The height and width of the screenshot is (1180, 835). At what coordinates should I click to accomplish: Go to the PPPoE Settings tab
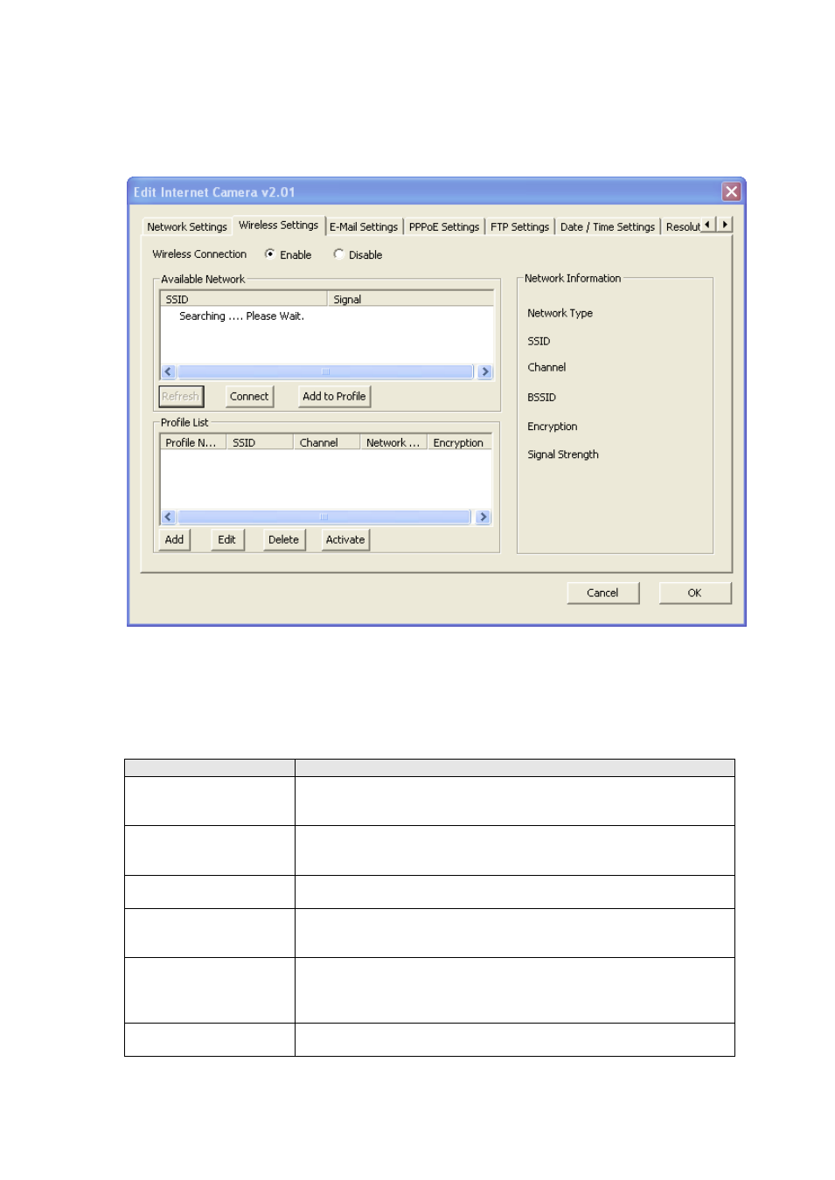coord(444,226)
